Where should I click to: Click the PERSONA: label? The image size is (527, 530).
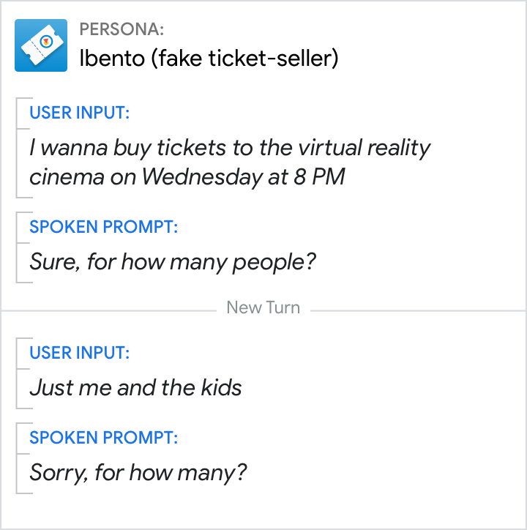(122, 30)
